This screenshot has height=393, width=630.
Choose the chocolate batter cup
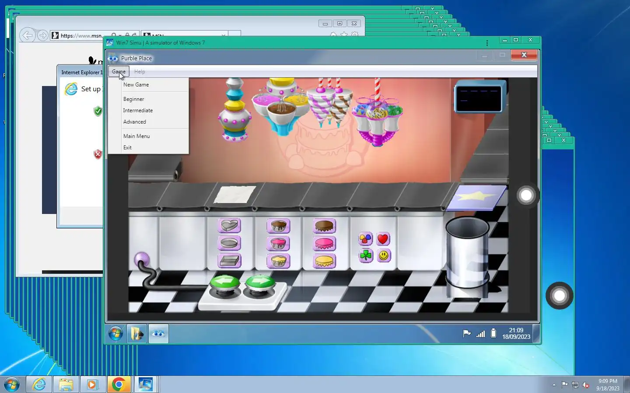[x=278, y=226]
